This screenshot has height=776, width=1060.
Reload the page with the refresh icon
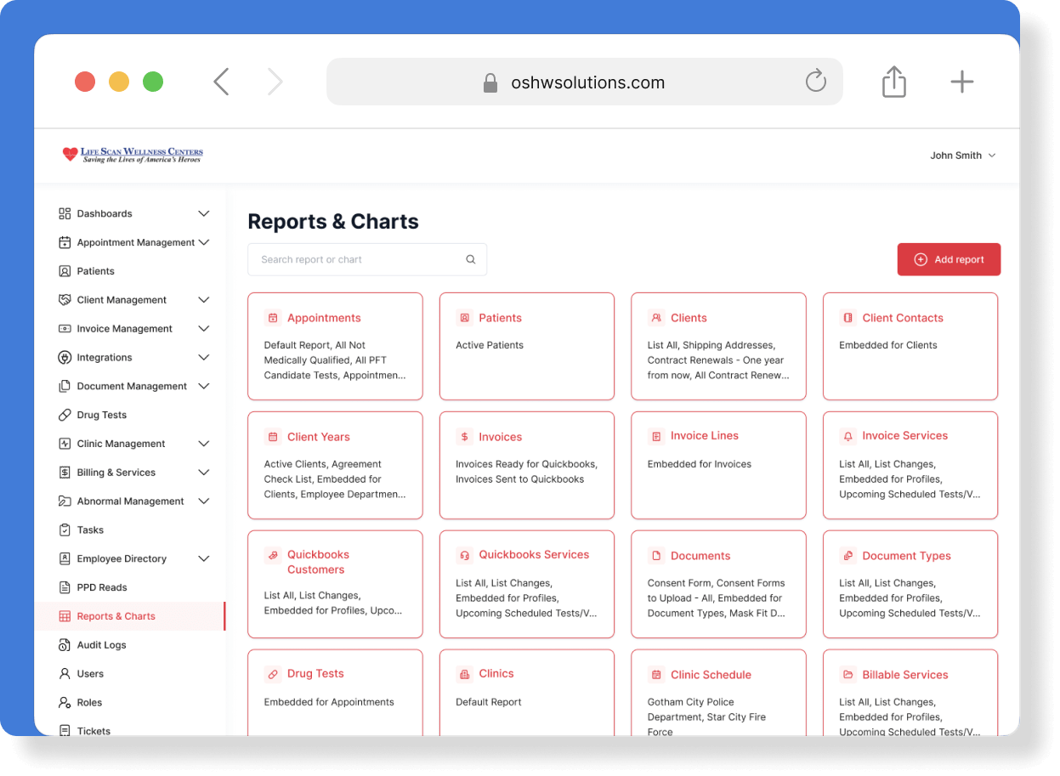click(816, 82)
